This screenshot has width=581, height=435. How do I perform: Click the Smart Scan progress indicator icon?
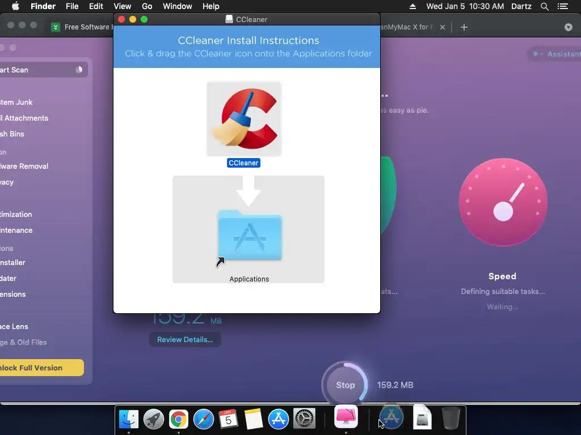(79, 70)
